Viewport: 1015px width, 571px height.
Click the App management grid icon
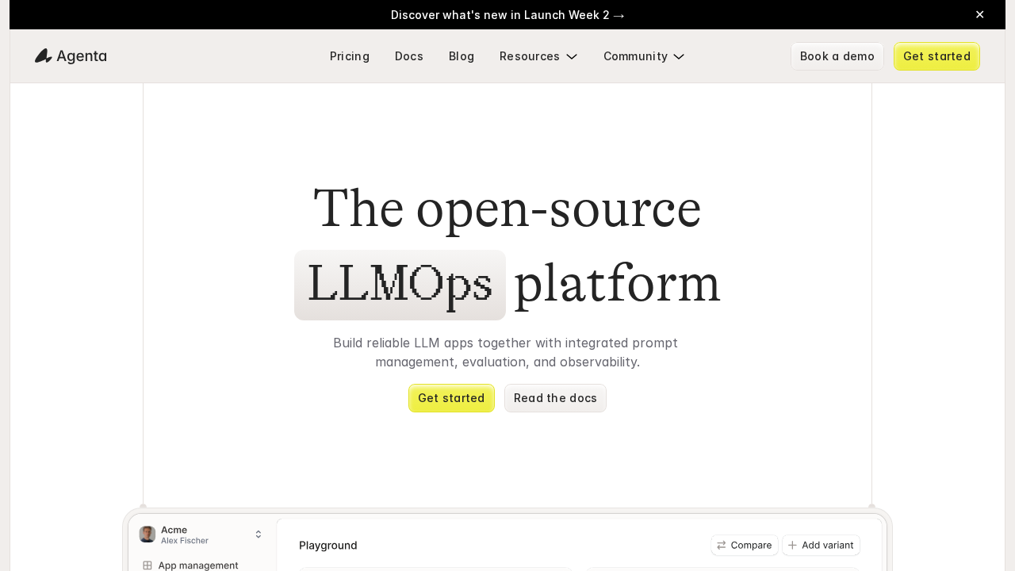pyautogui.click(x=147, y=565)
